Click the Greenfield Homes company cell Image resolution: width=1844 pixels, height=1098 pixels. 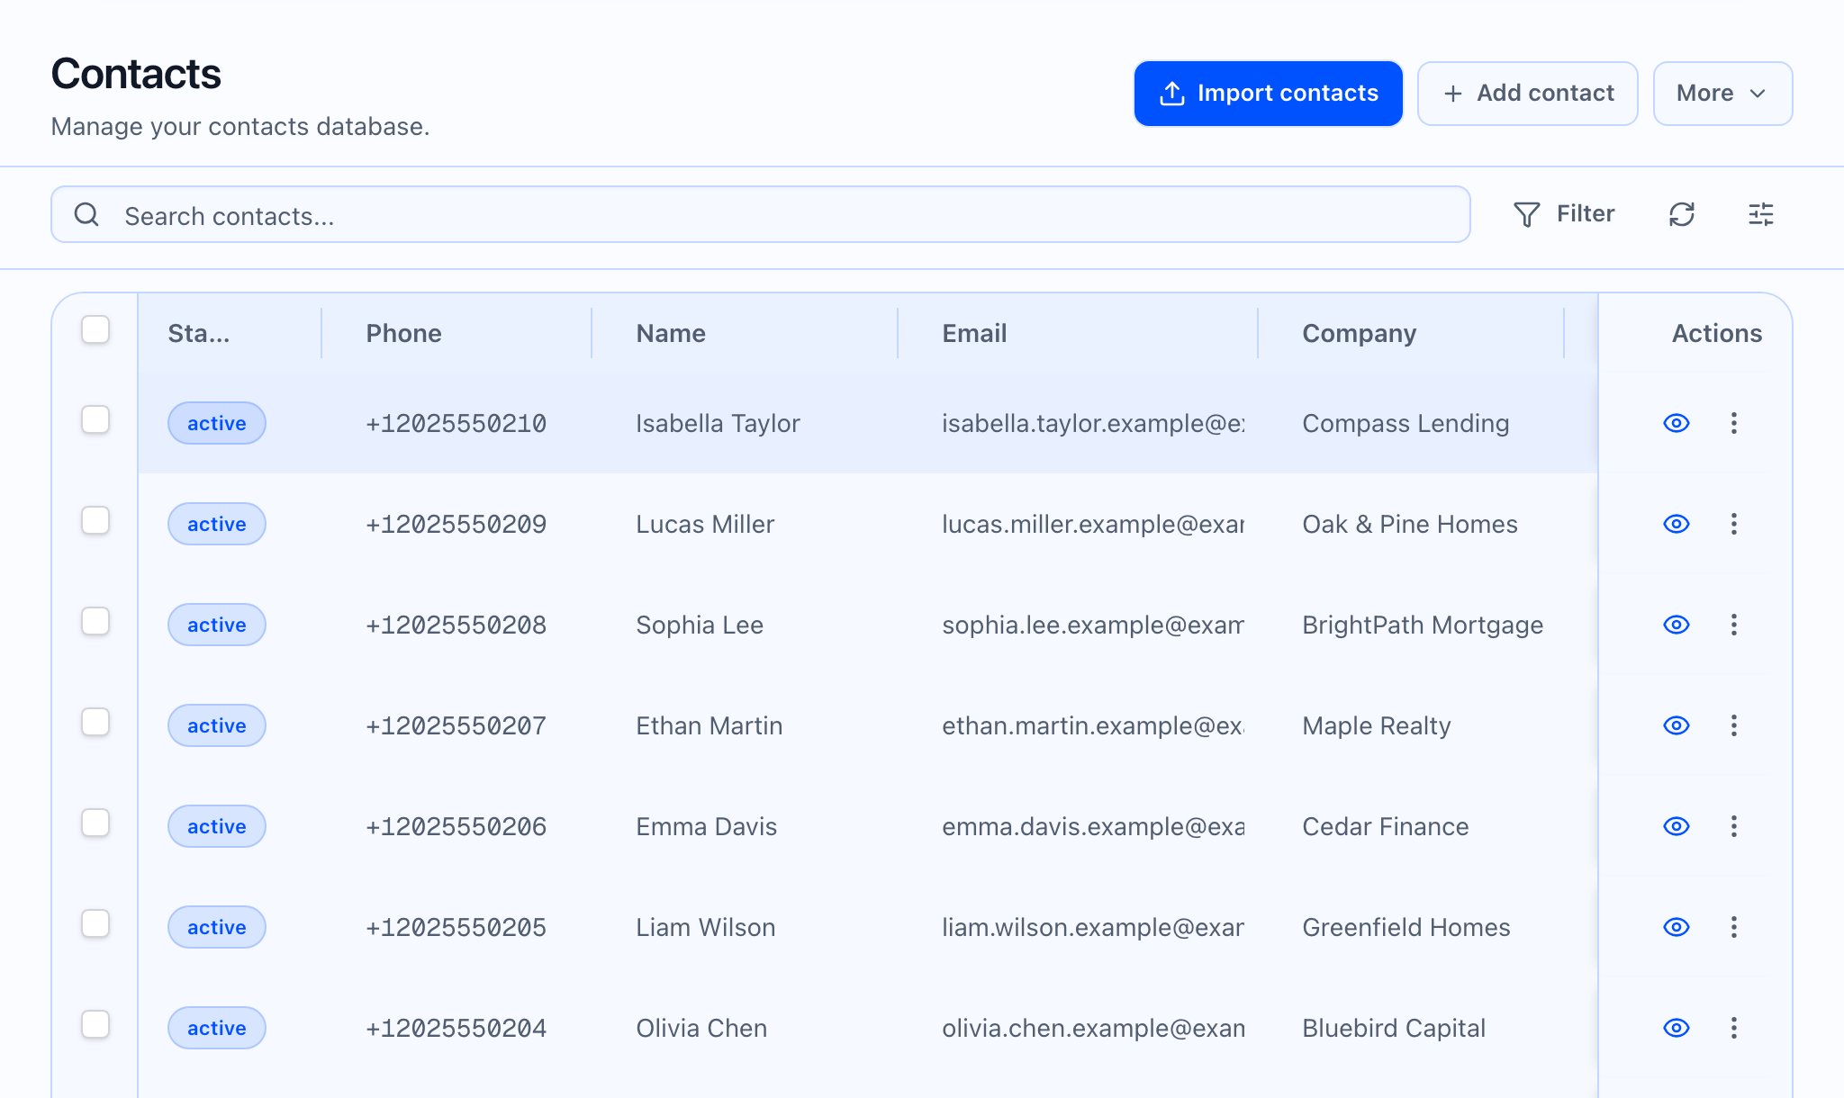click(1406, 927)
